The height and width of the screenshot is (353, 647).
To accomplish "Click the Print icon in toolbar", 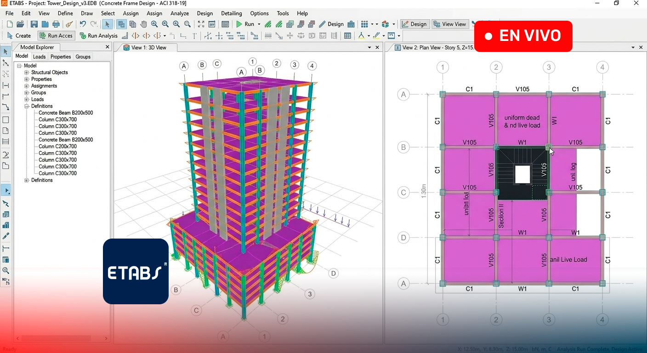I will point(56,24).
